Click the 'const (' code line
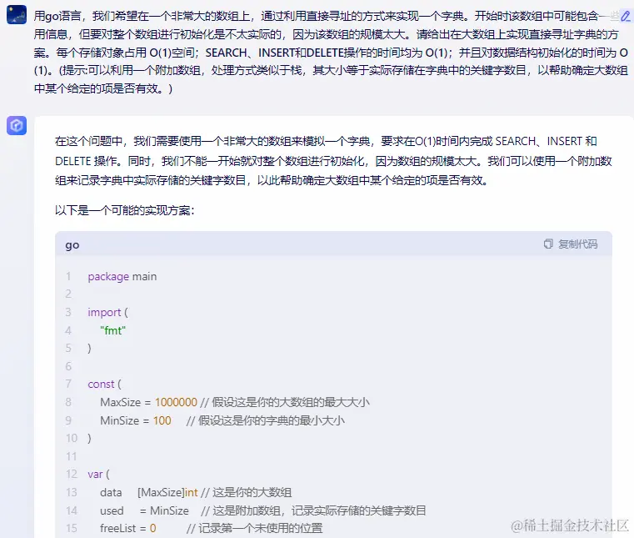The height and width of the screenshot is (538, 634). pyautogui.click(x=104, y=385)
